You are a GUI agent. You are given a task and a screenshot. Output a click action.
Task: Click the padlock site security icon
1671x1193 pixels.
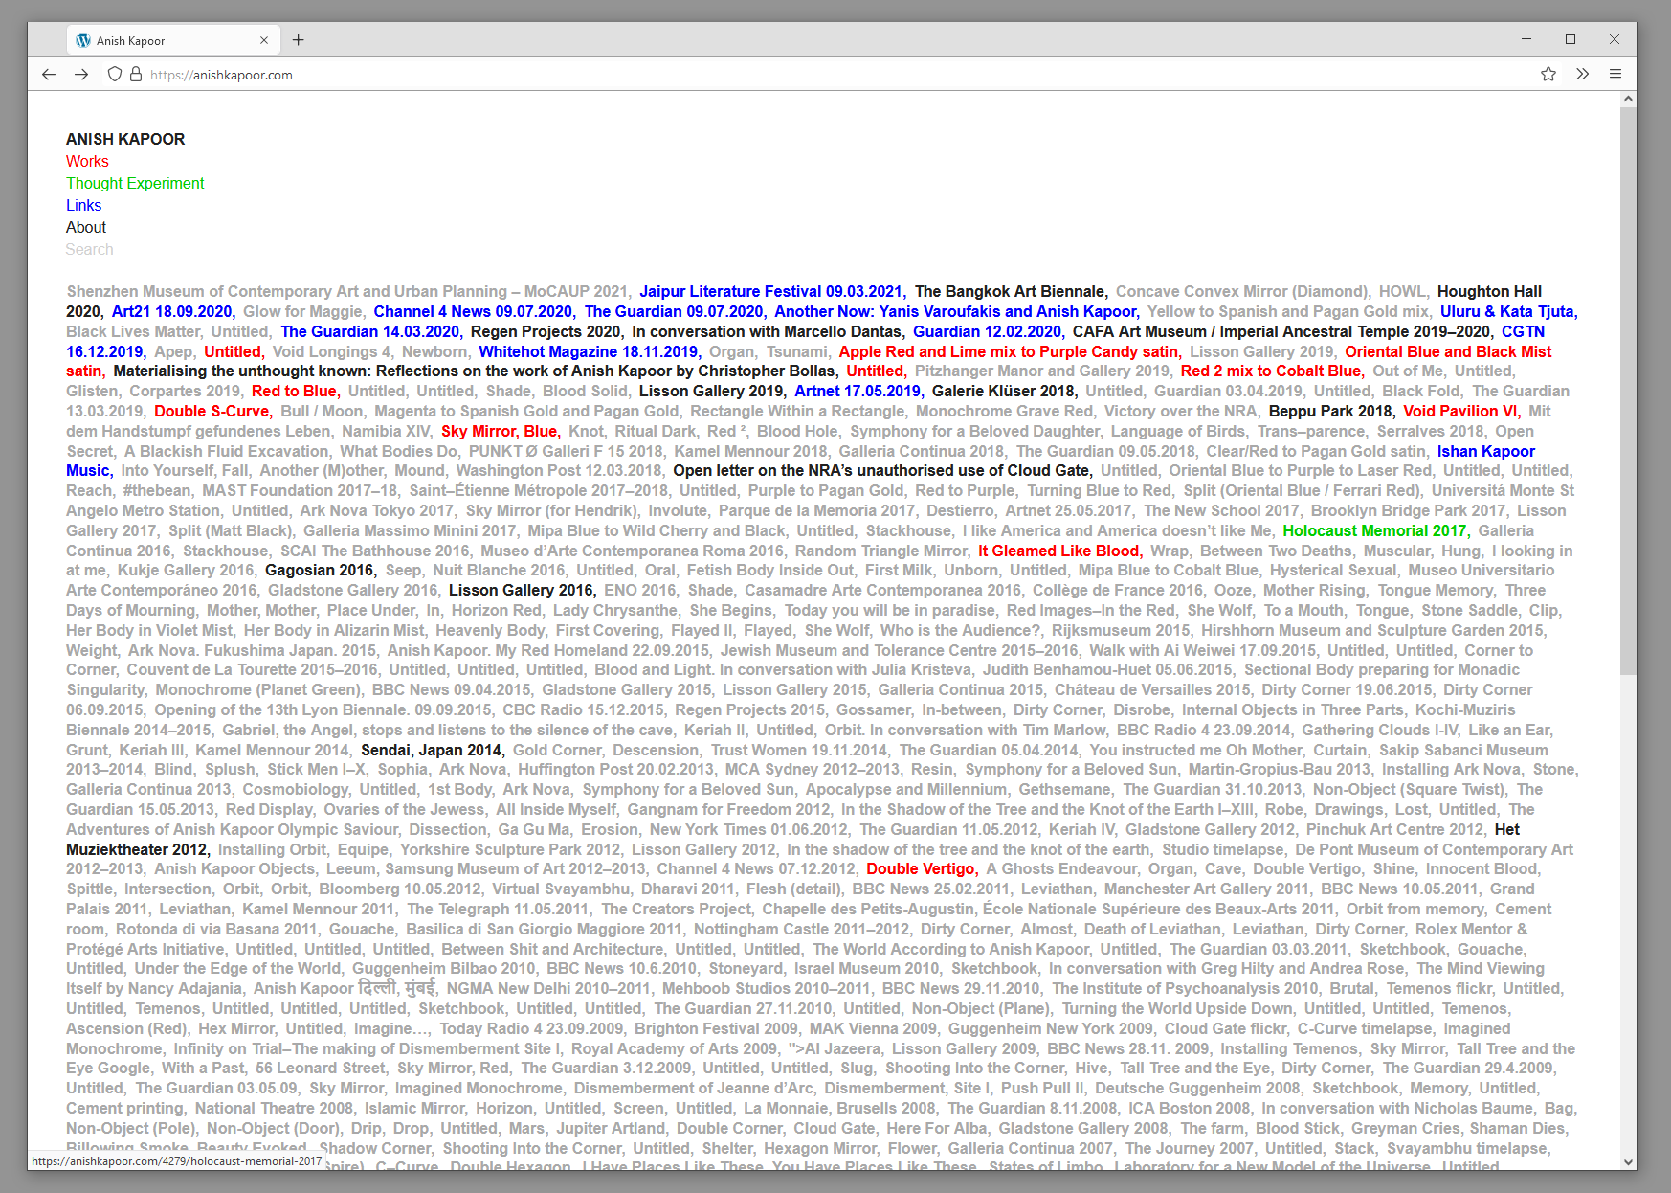pos(136,74)
